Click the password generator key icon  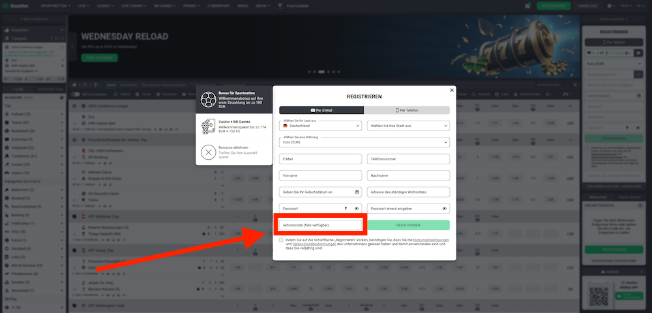tap(345, 209)
